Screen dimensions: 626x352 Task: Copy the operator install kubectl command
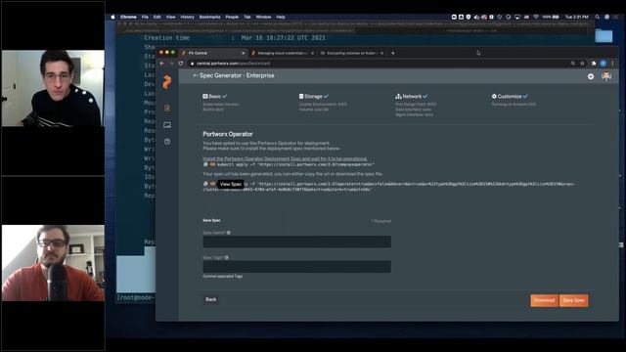(205, 164)
